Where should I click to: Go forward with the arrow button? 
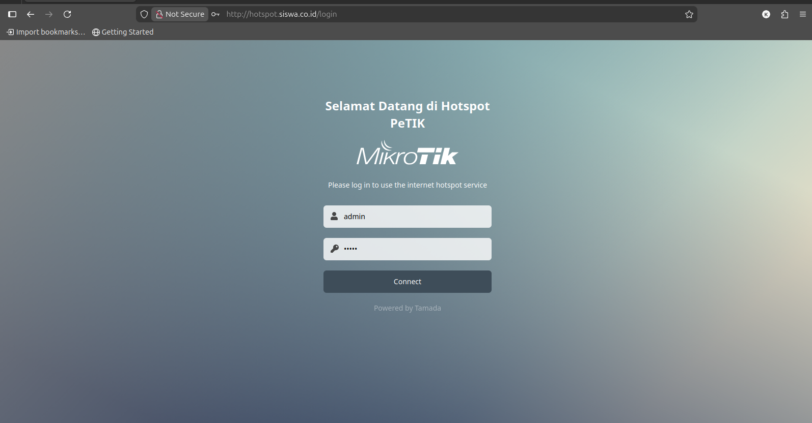pyautogui.click(x=49, y=14)
